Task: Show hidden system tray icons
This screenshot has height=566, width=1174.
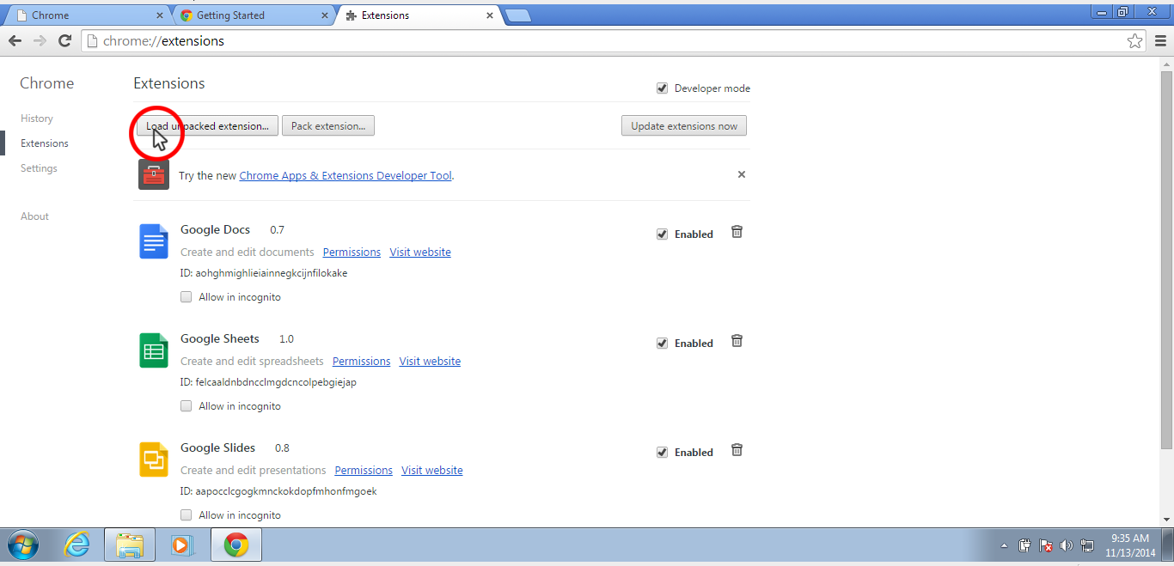Action: [1004, 546]
